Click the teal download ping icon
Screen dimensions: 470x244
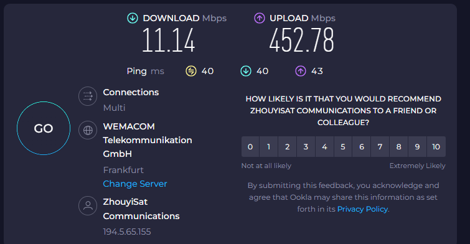[246, 71]
